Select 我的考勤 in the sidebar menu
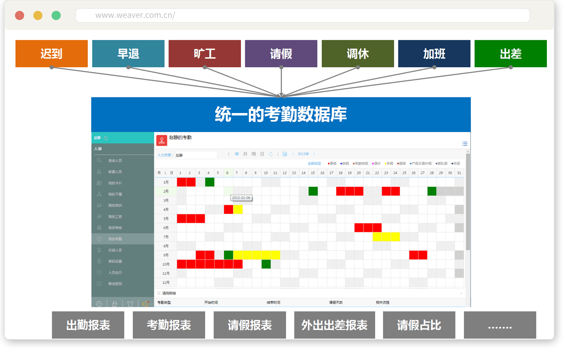Viewport: 573px width, 352px height. point(115,239)
